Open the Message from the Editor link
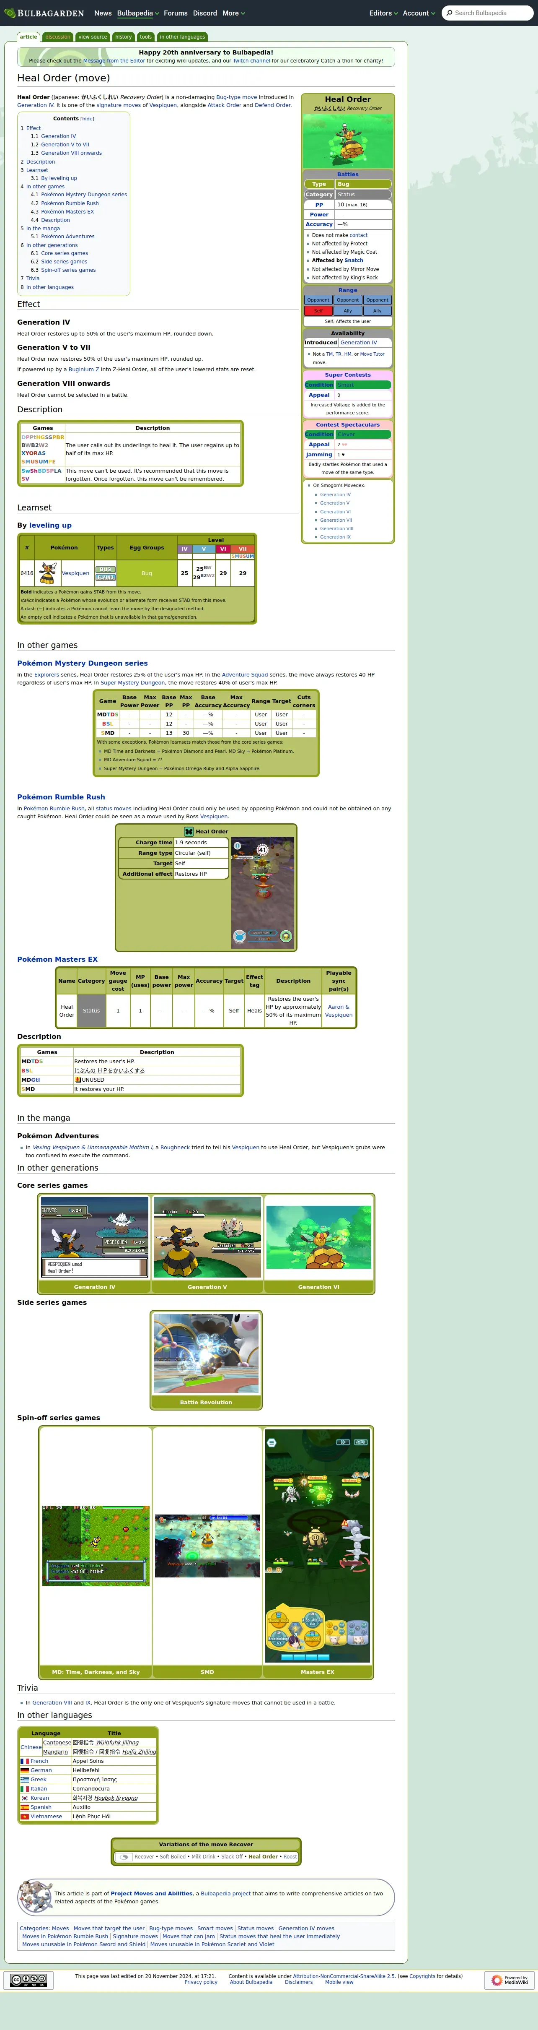 coord(114,61)
